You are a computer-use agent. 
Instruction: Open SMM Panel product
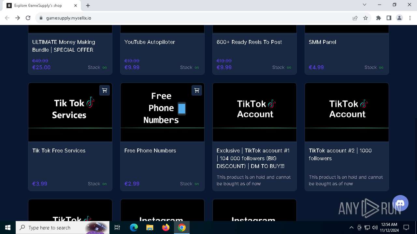point(323,42)
